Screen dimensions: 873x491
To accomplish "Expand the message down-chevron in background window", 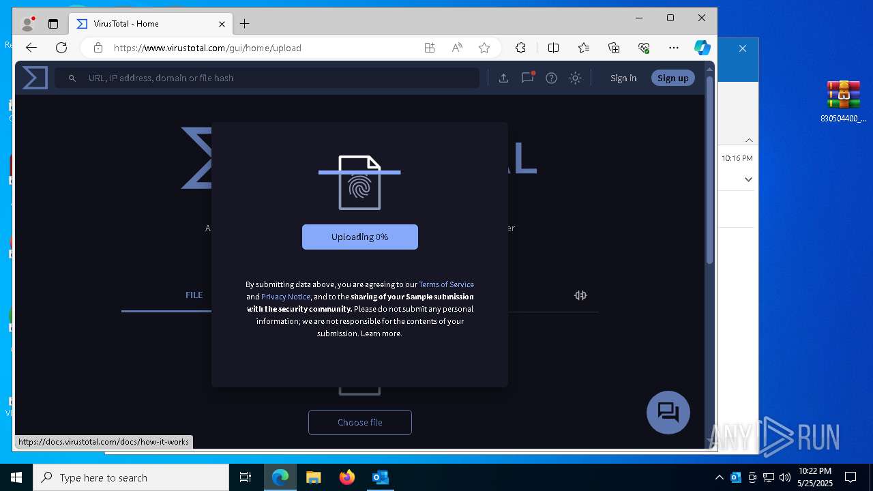I will [x=748, y=179].
